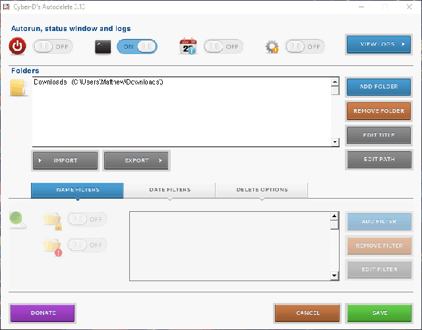Click the green Save button
Viewport: 422px width, 330px height.
(x=380, y=313)
